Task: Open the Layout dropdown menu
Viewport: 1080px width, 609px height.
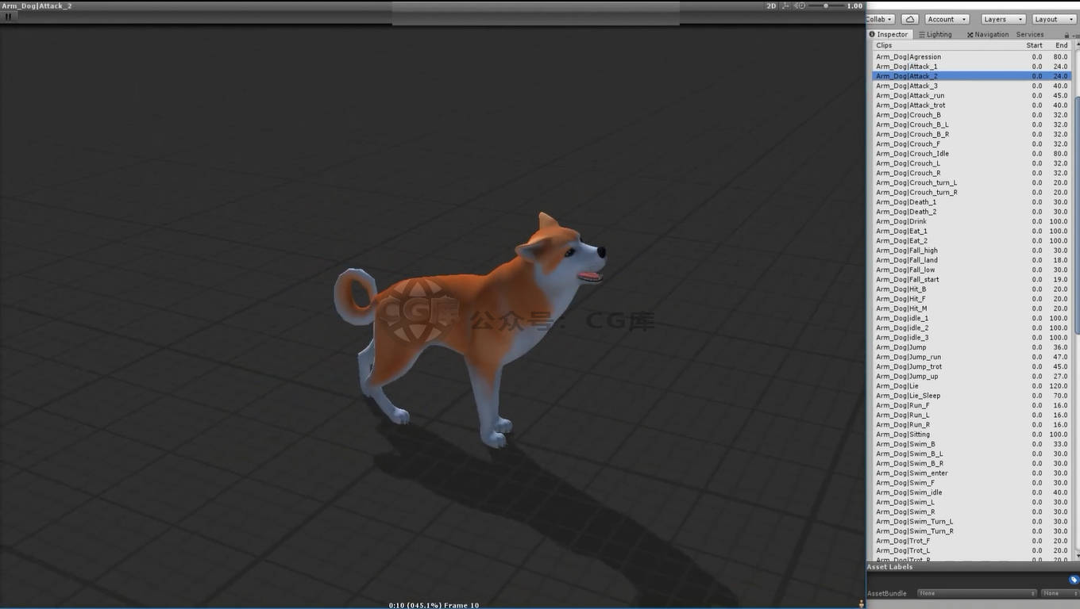Action: point(1054,19)
